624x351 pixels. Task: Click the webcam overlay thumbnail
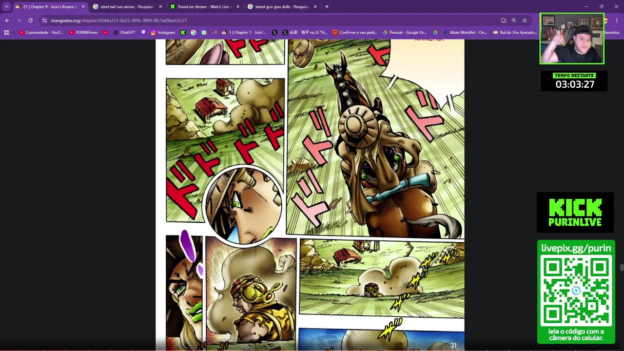[572, 39]
